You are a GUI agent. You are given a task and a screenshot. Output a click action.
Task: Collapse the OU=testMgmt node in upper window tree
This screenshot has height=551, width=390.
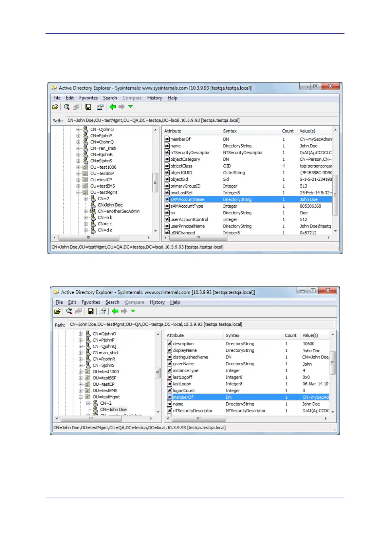point(79,193)
